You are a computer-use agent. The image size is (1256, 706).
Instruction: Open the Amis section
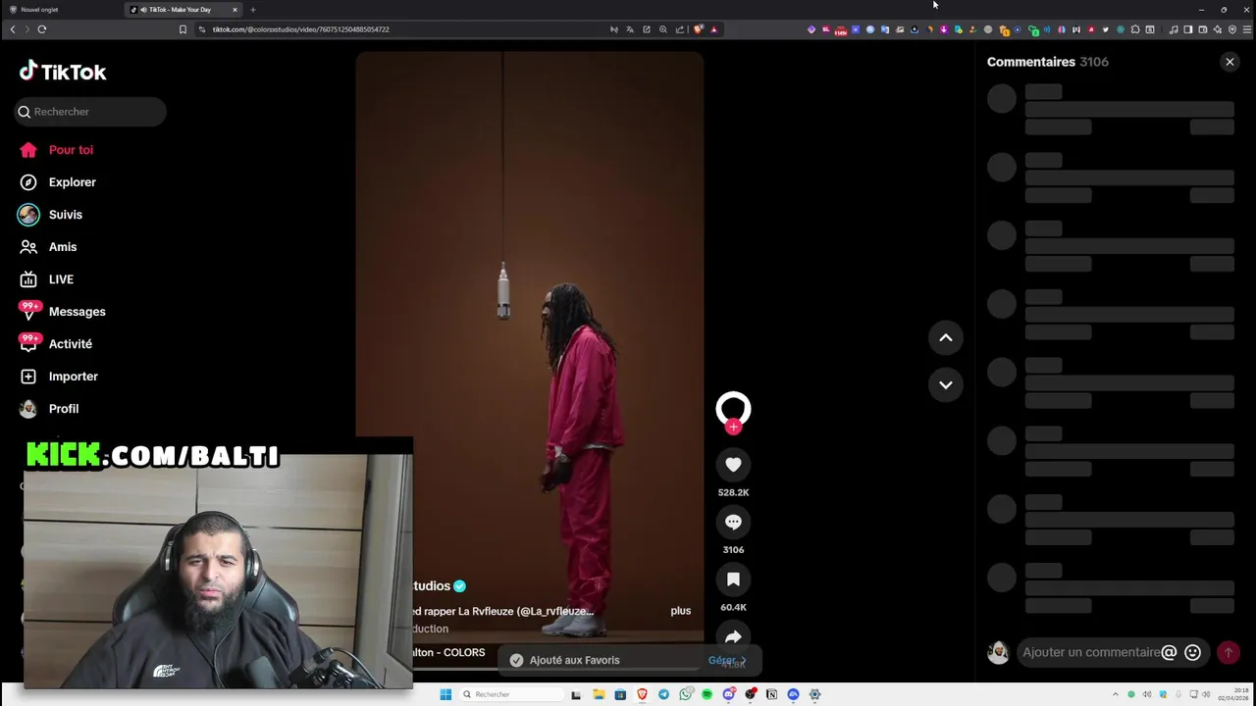(x=48, y=247)
